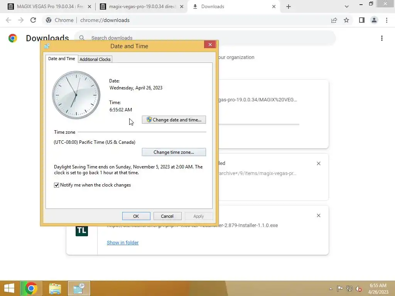Remove the Installer-1.1.0.exe download entry
The width and height of the screenshot is (395, 296).
(319, 215)
